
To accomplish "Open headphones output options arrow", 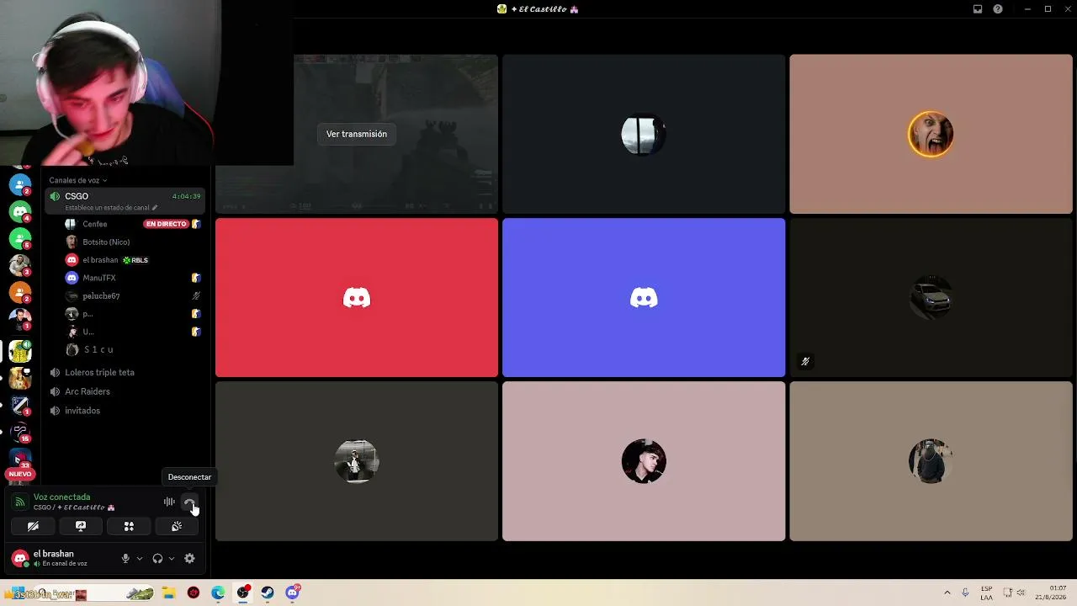I will 172,558.
